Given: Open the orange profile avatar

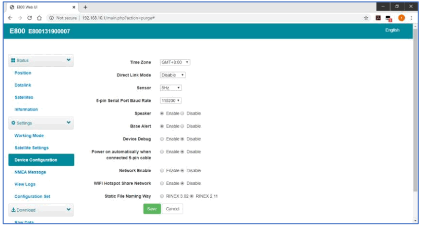Looking at the screenshot, I should 401,18.
